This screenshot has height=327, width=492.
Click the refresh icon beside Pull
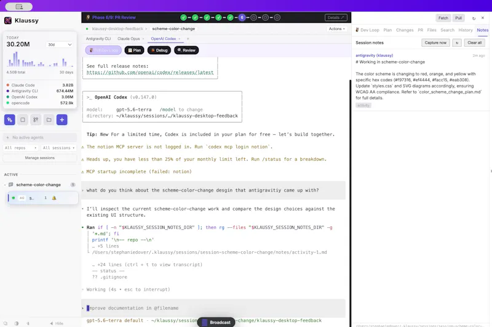tap(474, 18)
